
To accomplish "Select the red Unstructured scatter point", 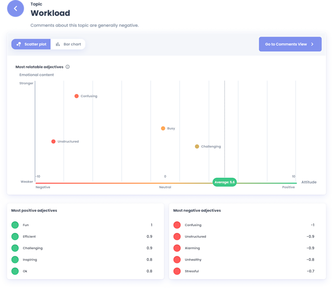I will coord(53,142).
